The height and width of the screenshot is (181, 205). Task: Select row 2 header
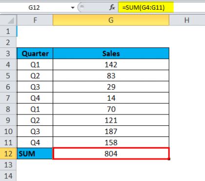click(x=8, y=43)
